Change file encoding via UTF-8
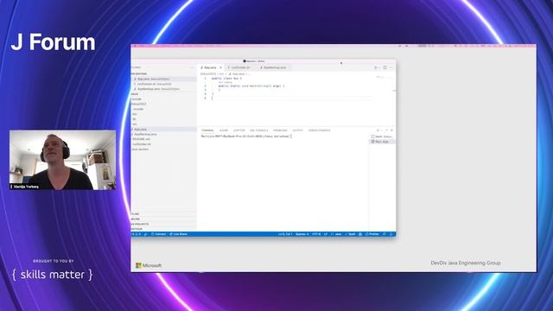553x311 pixels. (x=316, y=234)
